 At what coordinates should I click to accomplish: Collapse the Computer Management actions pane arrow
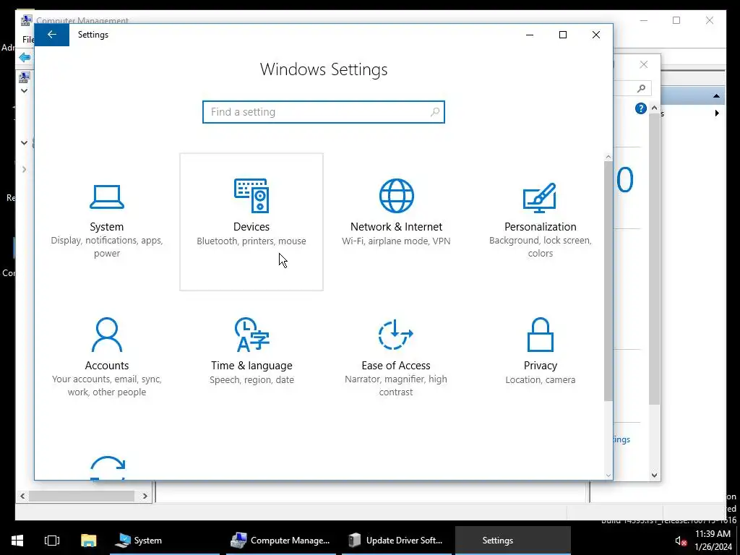[x=716, y=96]
